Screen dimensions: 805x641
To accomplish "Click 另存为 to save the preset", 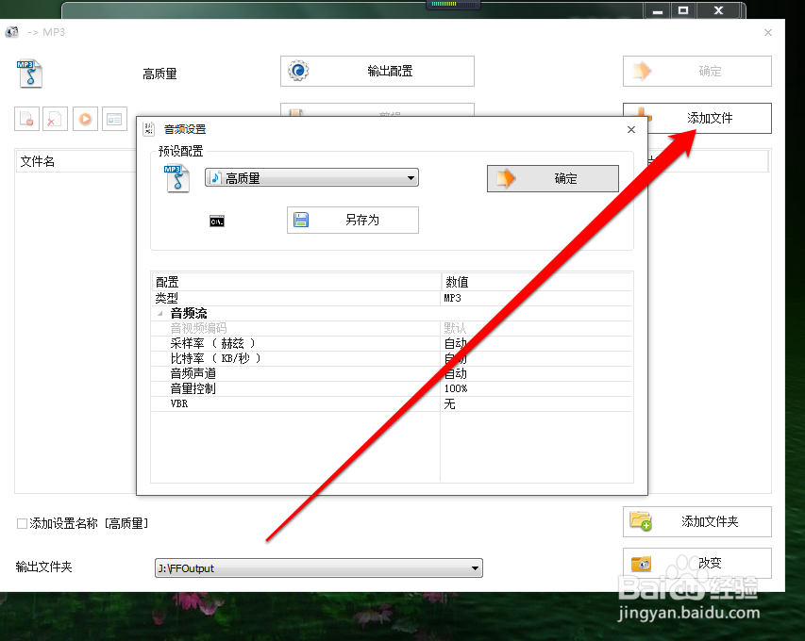I will tap(352, 220).
